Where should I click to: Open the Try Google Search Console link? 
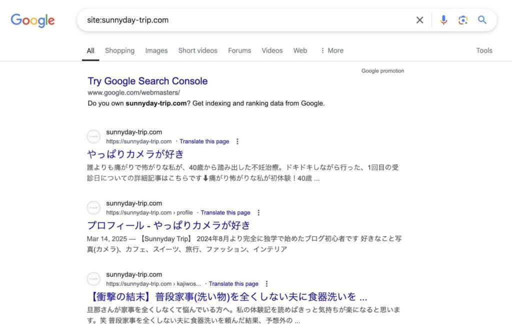[x=147, y=81]
